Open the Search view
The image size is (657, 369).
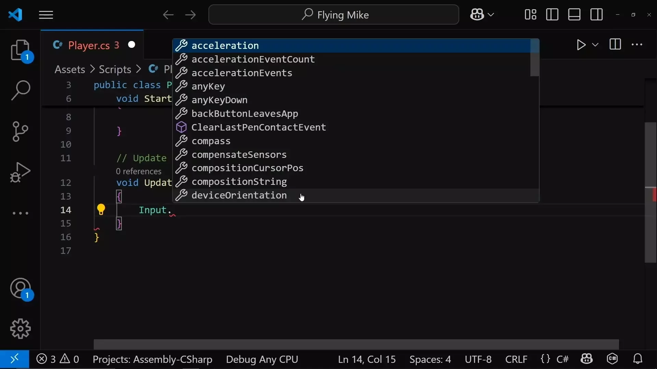[21, 90]
